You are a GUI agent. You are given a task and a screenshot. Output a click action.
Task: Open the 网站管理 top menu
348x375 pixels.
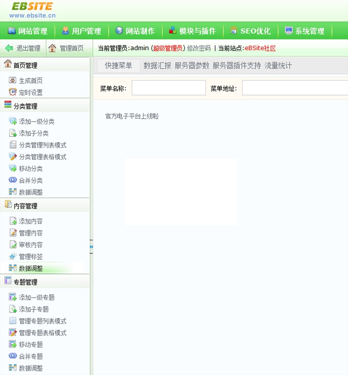pyautogui.click(x=28, y=31)
